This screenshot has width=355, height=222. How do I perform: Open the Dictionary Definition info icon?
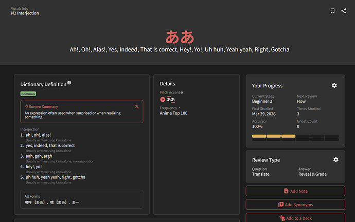pos(69,83)
